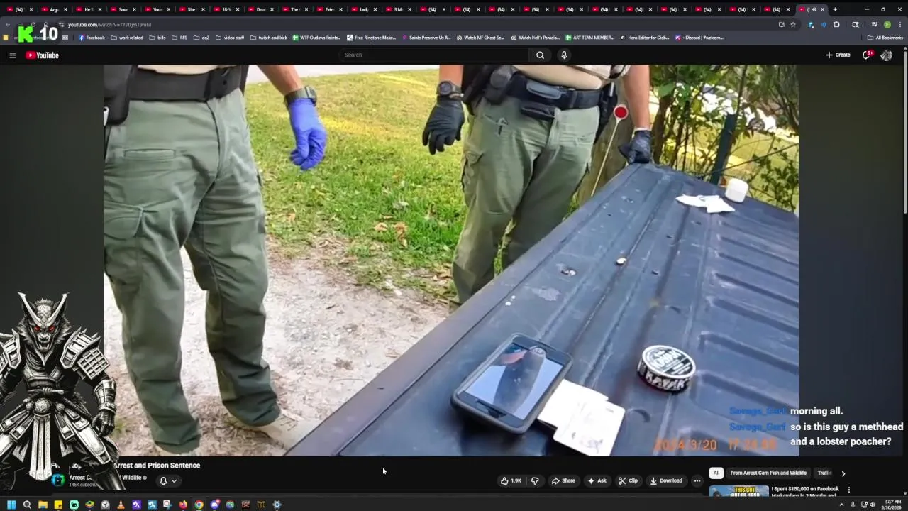
Task: Open YouTube notifications bell
Action: point(866,55)
